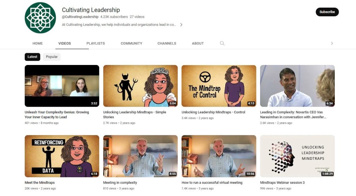
Task: Click How to run a successful virtual meeting
Action: [212, 182]
